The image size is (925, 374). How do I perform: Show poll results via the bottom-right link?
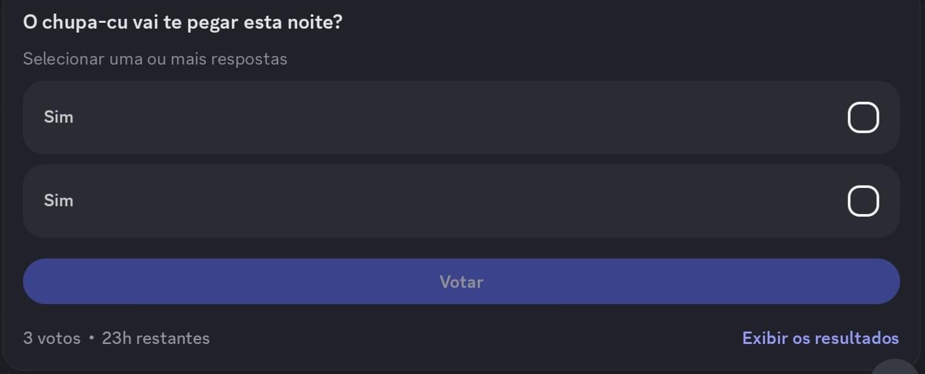[x=820, y=338]
